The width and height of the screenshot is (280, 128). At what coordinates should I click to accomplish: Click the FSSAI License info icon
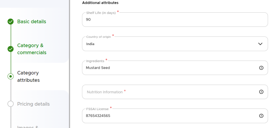click(261, 116)
